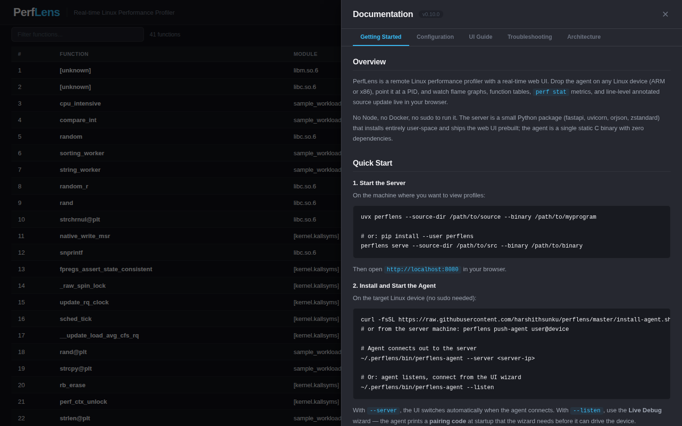Click the [unknown] entry in libm.so.6
The height and width of the screenshot is (426, 682).
(x=176, y=71)
